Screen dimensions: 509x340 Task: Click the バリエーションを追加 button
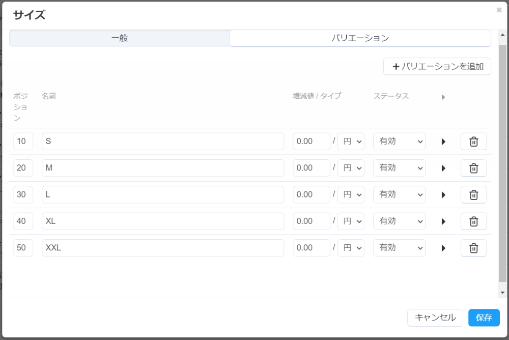[x=437, y=67]
